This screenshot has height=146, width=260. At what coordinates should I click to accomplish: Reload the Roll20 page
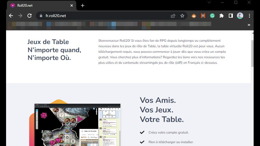click(29, 16)
